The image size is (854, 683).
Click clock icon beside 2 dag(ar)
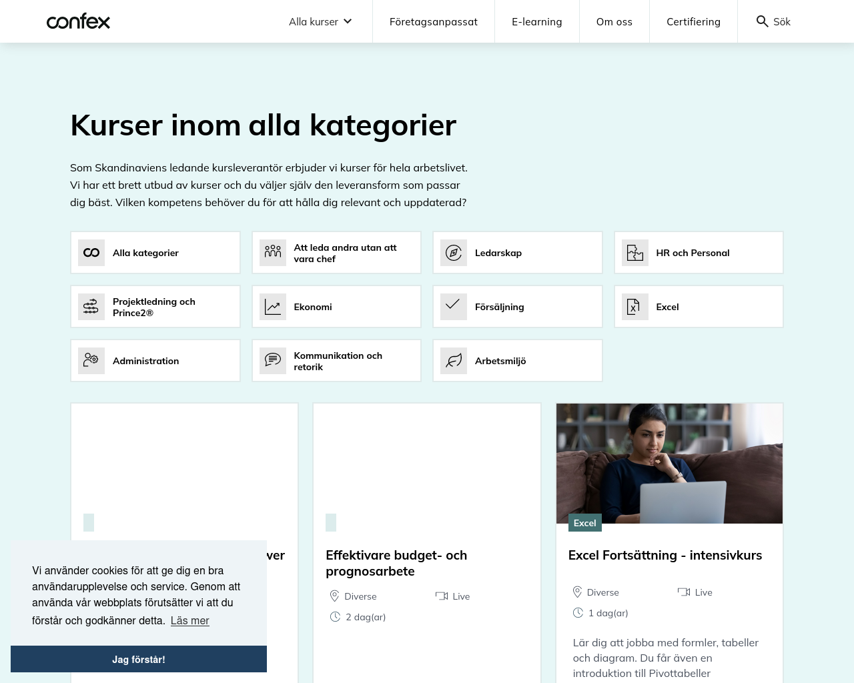[335, 617]
